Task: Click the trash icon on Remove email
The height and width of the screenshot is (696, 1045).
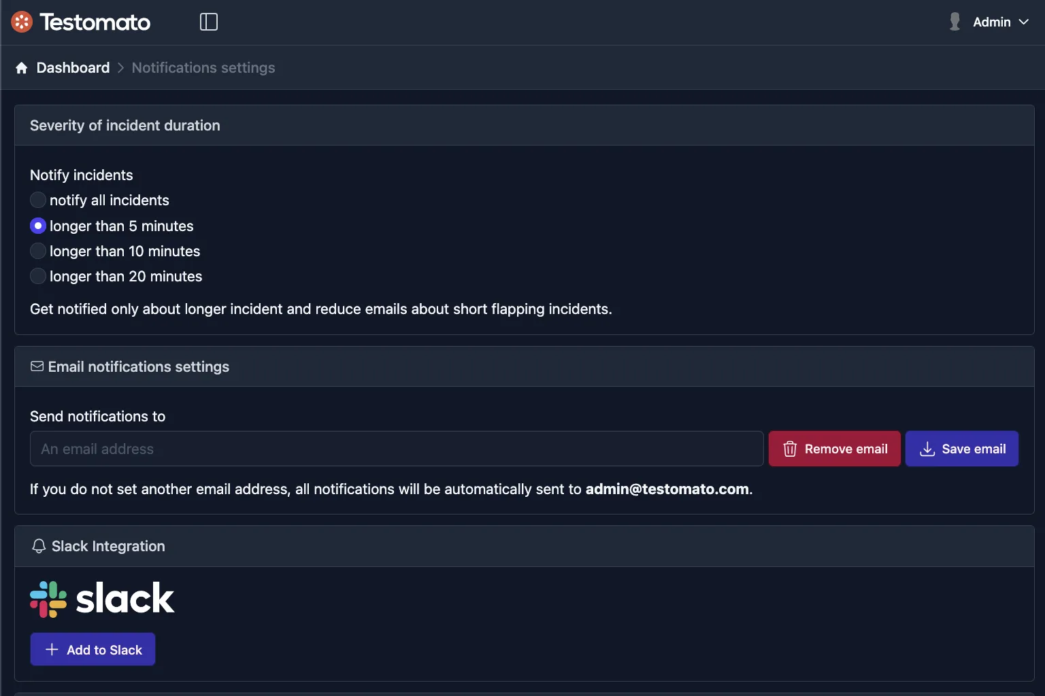Action: tap(789, 449)
